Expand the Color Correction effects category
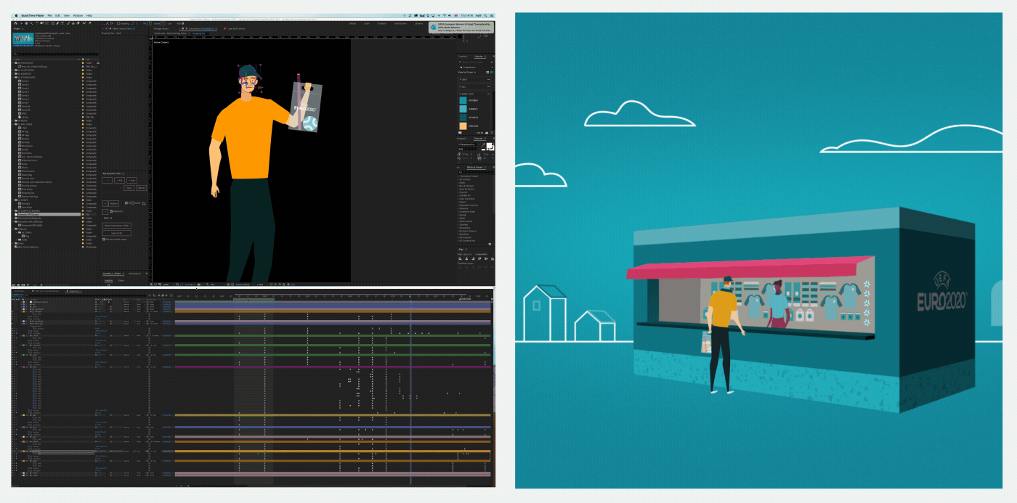Image resolution: width=1017 pixels, height=503 pixels. pos(458,199)
